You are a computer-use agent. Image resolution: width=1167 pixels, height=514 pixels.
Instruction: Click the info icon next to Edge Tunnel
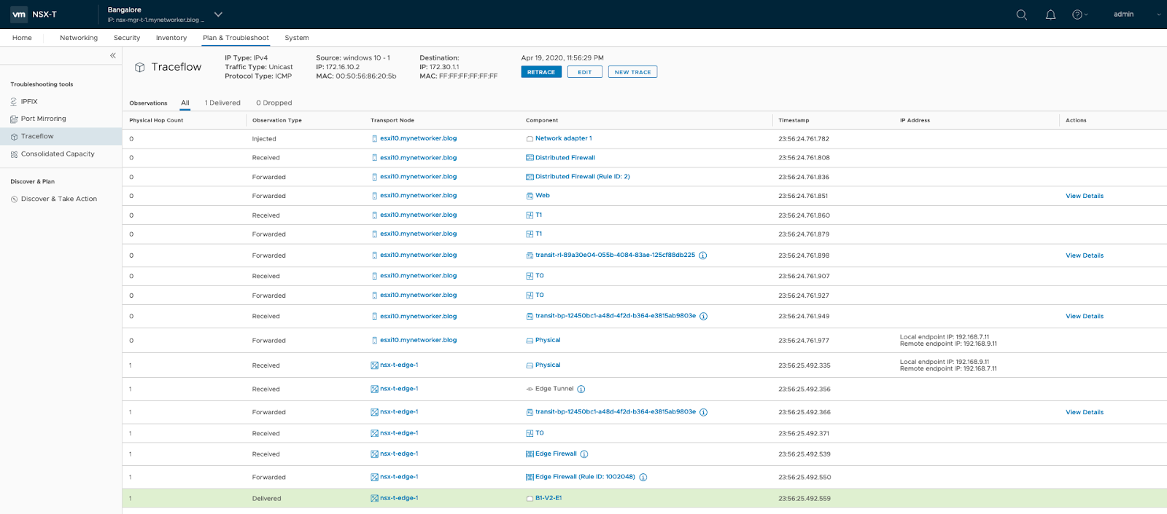[x=581, y=390]
